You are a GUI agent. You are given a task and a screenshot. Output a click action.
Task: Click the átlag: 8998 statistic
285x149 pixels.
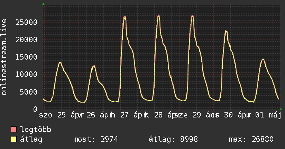[173, 139]
